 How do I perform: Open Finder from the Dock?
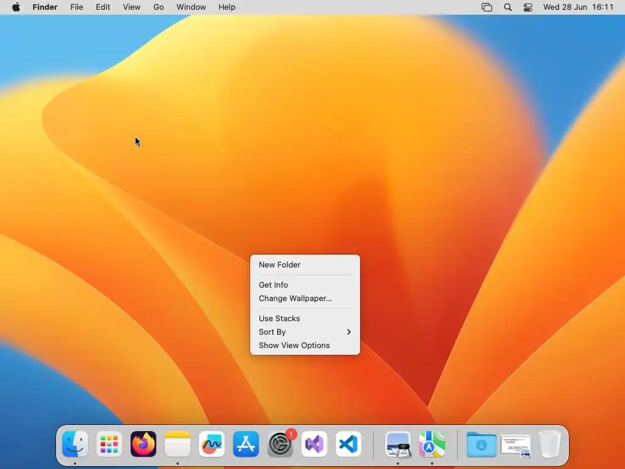[x=75, y=444]
